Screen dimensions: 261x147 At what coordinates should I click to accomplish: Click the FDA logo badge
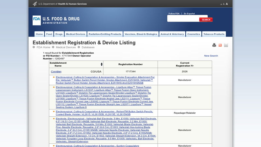[x=37, y=20]
